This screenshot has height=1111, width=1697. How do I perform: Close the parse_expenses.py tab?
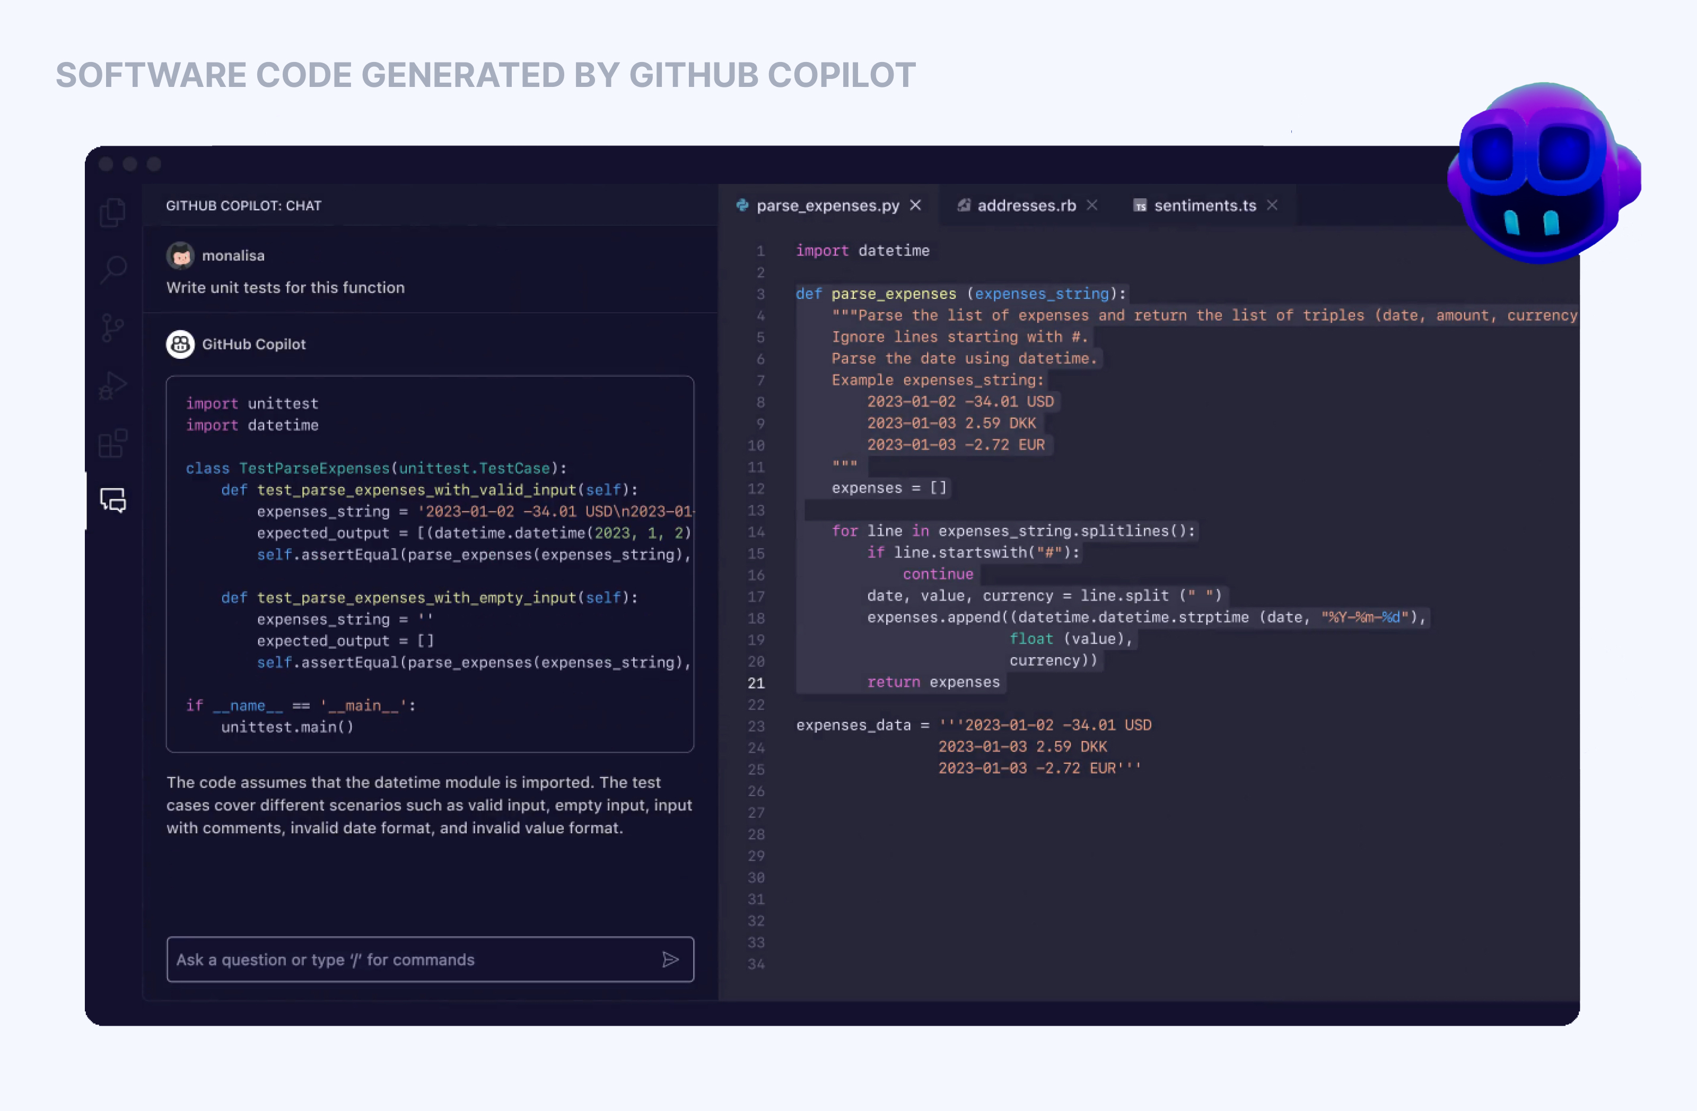pos(915,205)
